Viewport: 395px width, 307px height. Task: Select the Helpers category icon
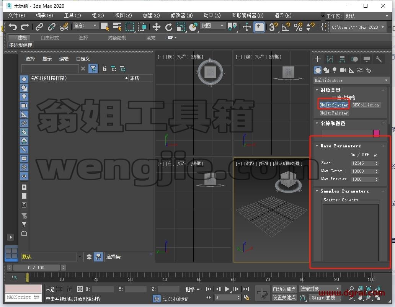pyautogui.click(x=351, y=70)
